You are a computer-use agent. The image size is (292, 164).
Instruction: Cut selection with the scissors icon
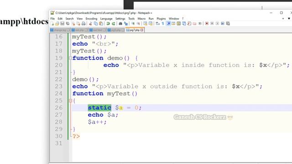pyautogui.click(x=90, y=24)
